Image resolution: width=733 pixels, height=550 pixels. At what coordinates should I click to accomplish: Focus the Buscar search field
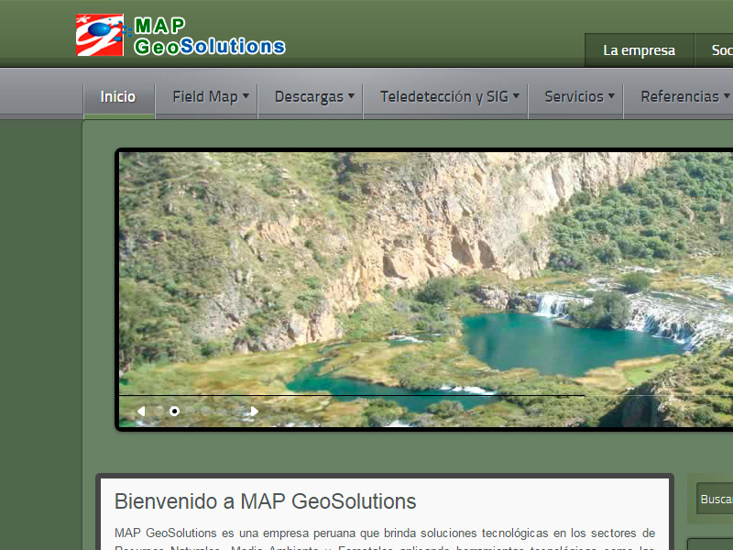pyautogui.click(x=716, y=500)
